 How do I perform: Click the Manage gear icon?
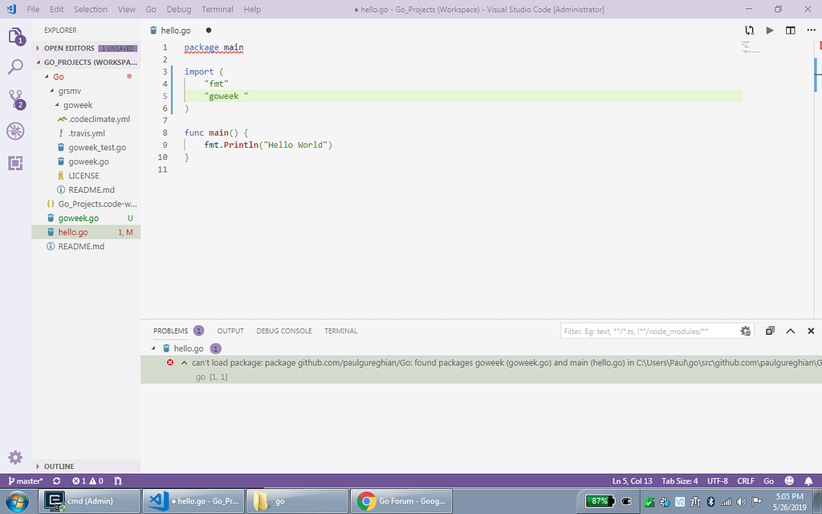(15, 457)
